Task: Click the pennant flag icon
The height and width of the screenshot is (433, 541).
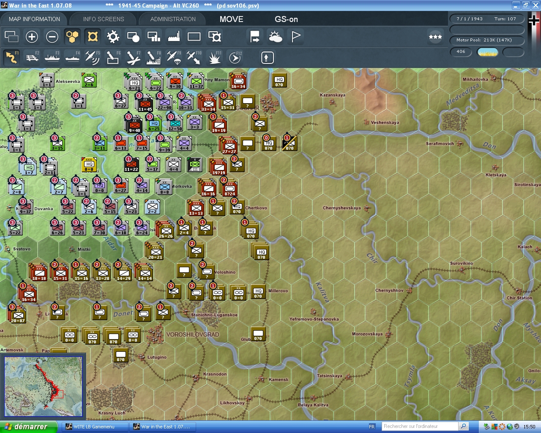Action: [296, 37]
